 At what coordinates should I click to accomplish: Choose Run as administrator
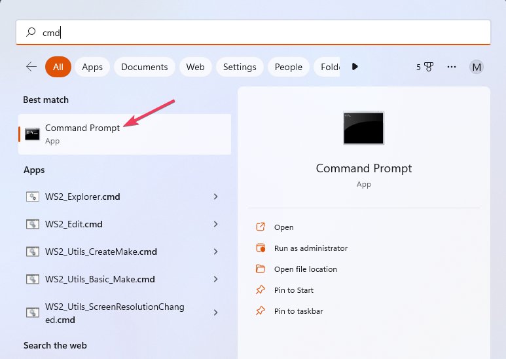coord(311,248)
